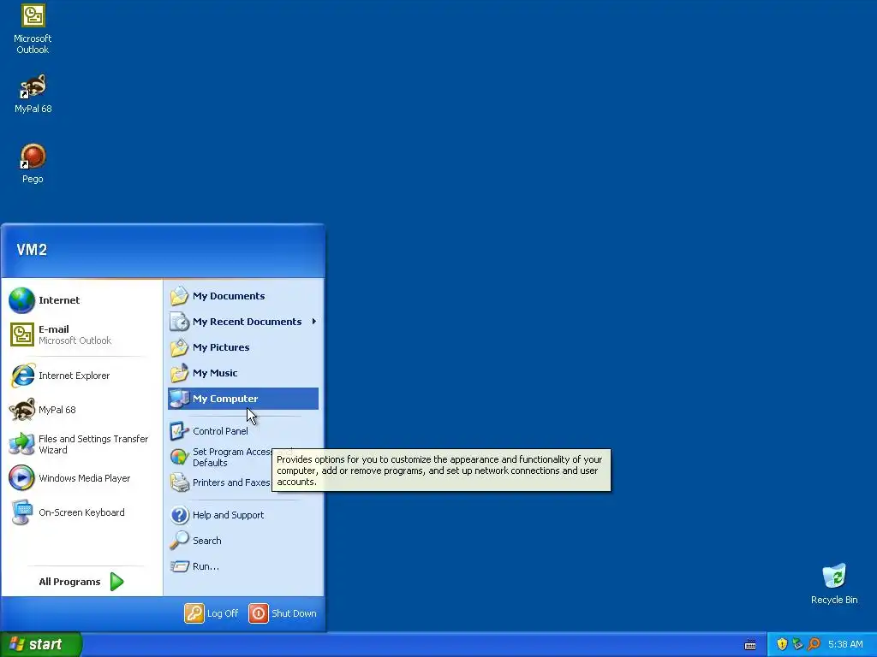Click the E-mail Outlook icon in Start menu
The width and height of the screenshot is (877, 657).
(x=21, y=334)
